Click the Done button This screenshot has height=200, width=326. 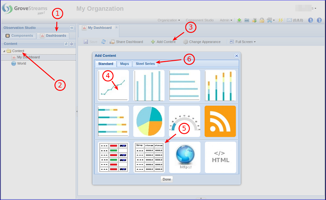tap(166, 179)
